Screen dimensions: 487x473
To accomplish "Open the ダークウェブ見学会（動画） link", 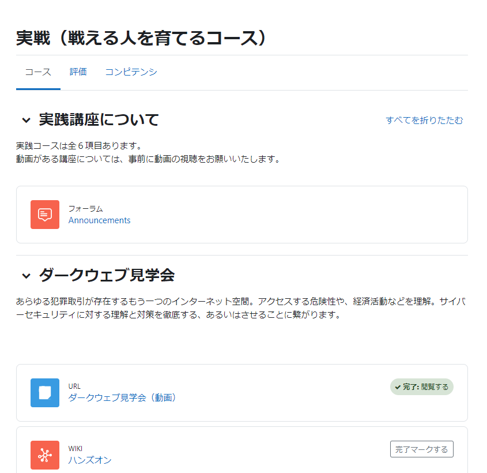I will [122, 397].
